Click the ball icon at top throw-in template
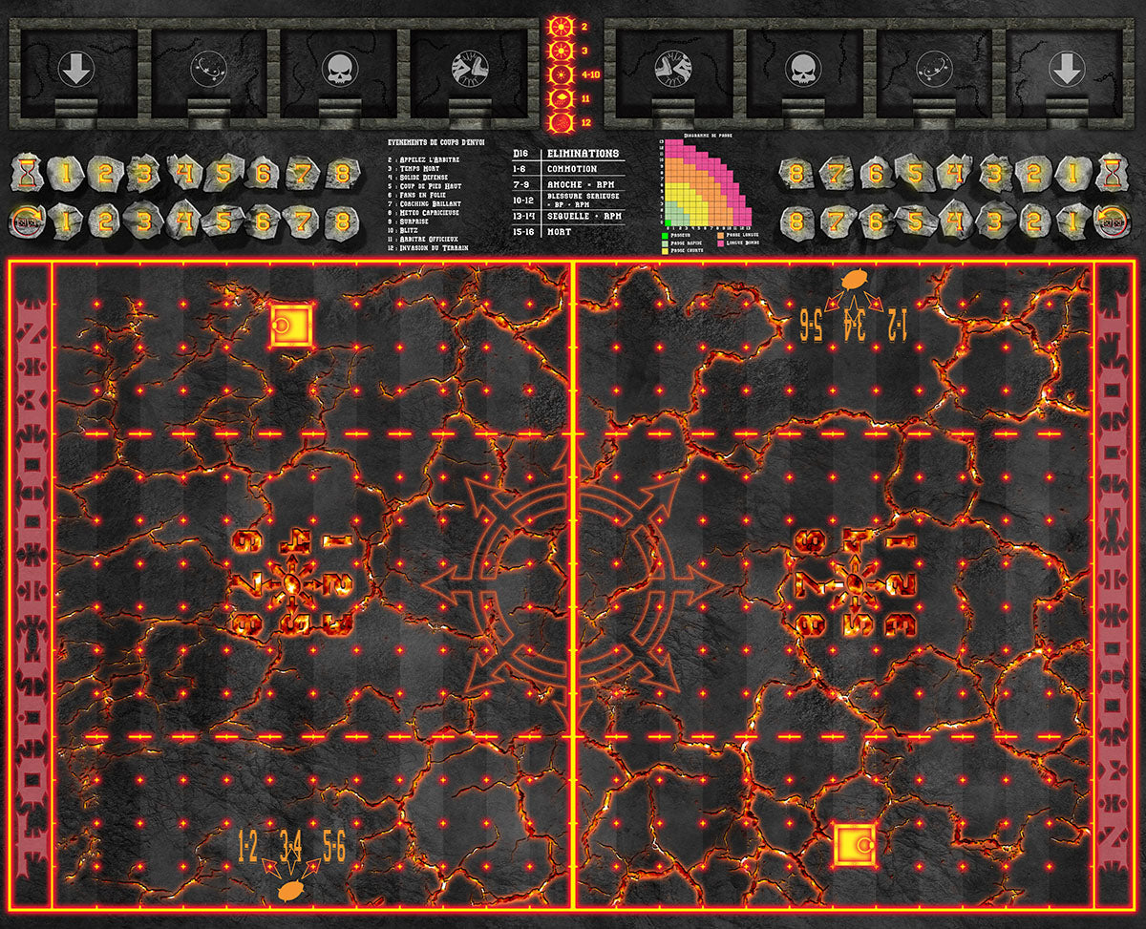The image size is (1146, 929). (854, 281)
